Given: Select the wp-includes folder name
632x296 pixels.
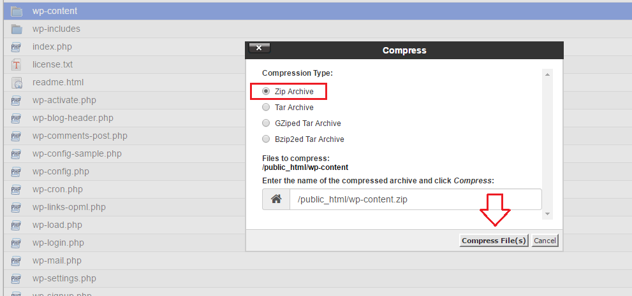Looking at the screenshot, I should 56,29.
